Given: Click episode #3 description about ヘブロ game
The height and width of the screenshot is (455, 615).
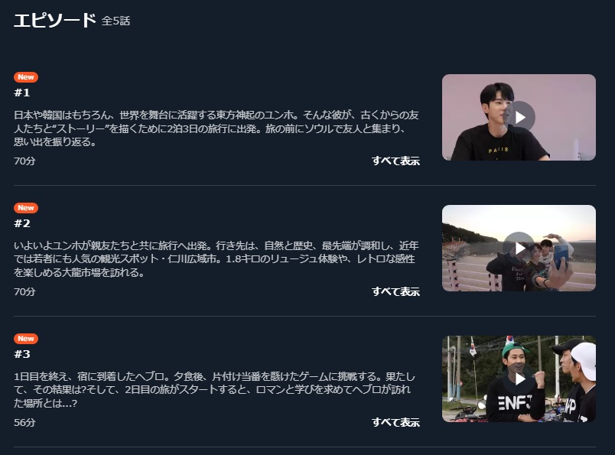Looking at the screenshot, I should 214,389.
